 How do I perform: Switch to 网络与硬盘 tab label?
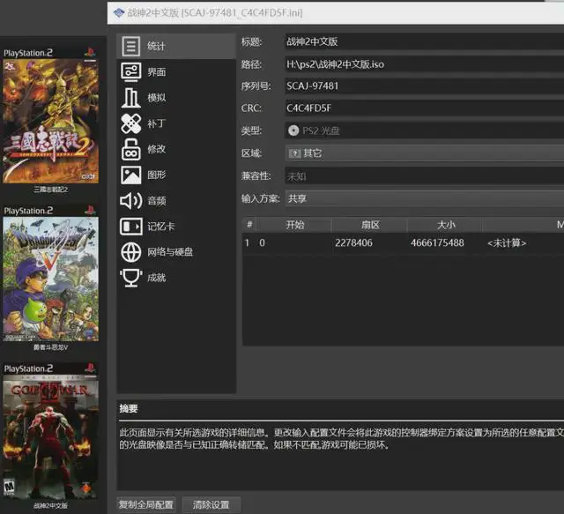tap(170, 252)
